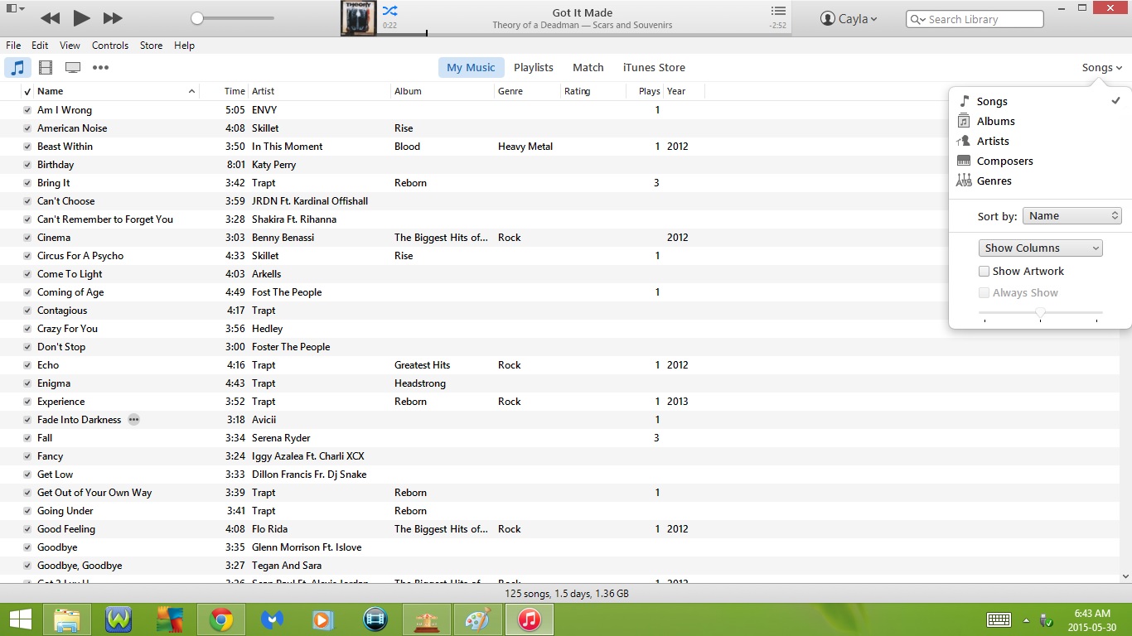This screenshot has width=1132, height=636.
Task: Switch to the Match tab
Action: pos(588,68)
